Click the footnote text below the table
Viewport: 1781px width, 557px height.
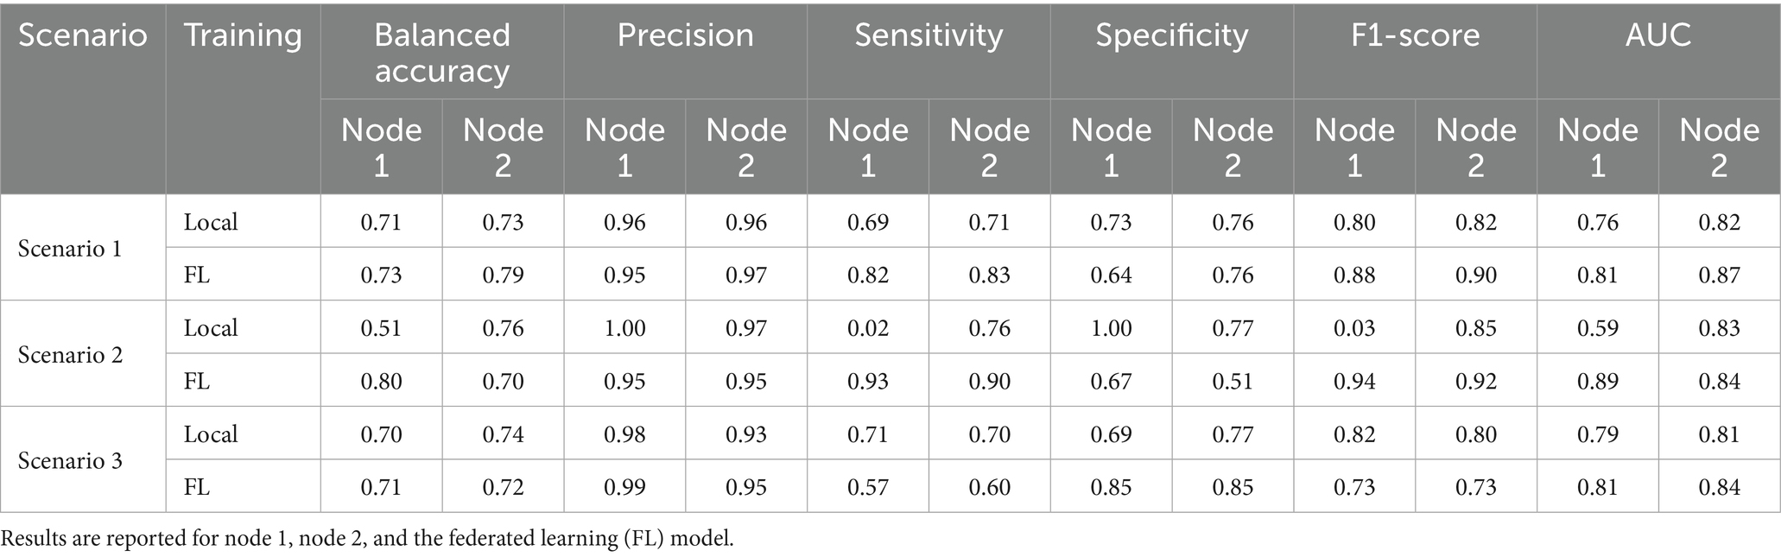(x=367, y=539)
